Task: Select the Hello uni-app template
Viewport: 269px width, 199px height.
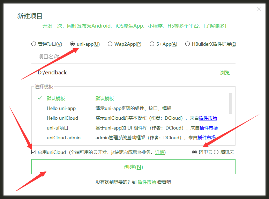Action: tap(61, 108)
